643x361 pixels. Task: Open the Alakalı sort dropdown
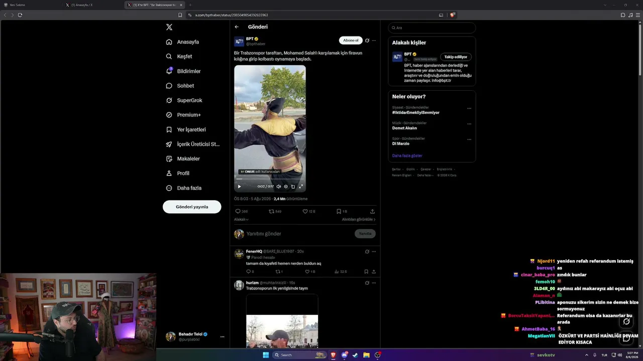pyautogui.click(x=241, y=220)
